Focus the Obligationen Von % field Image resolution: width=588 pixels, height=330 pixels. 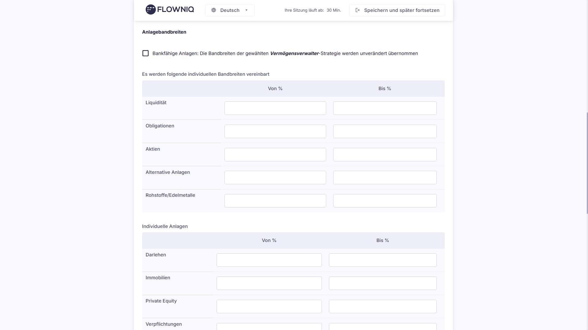pos(275,131)
